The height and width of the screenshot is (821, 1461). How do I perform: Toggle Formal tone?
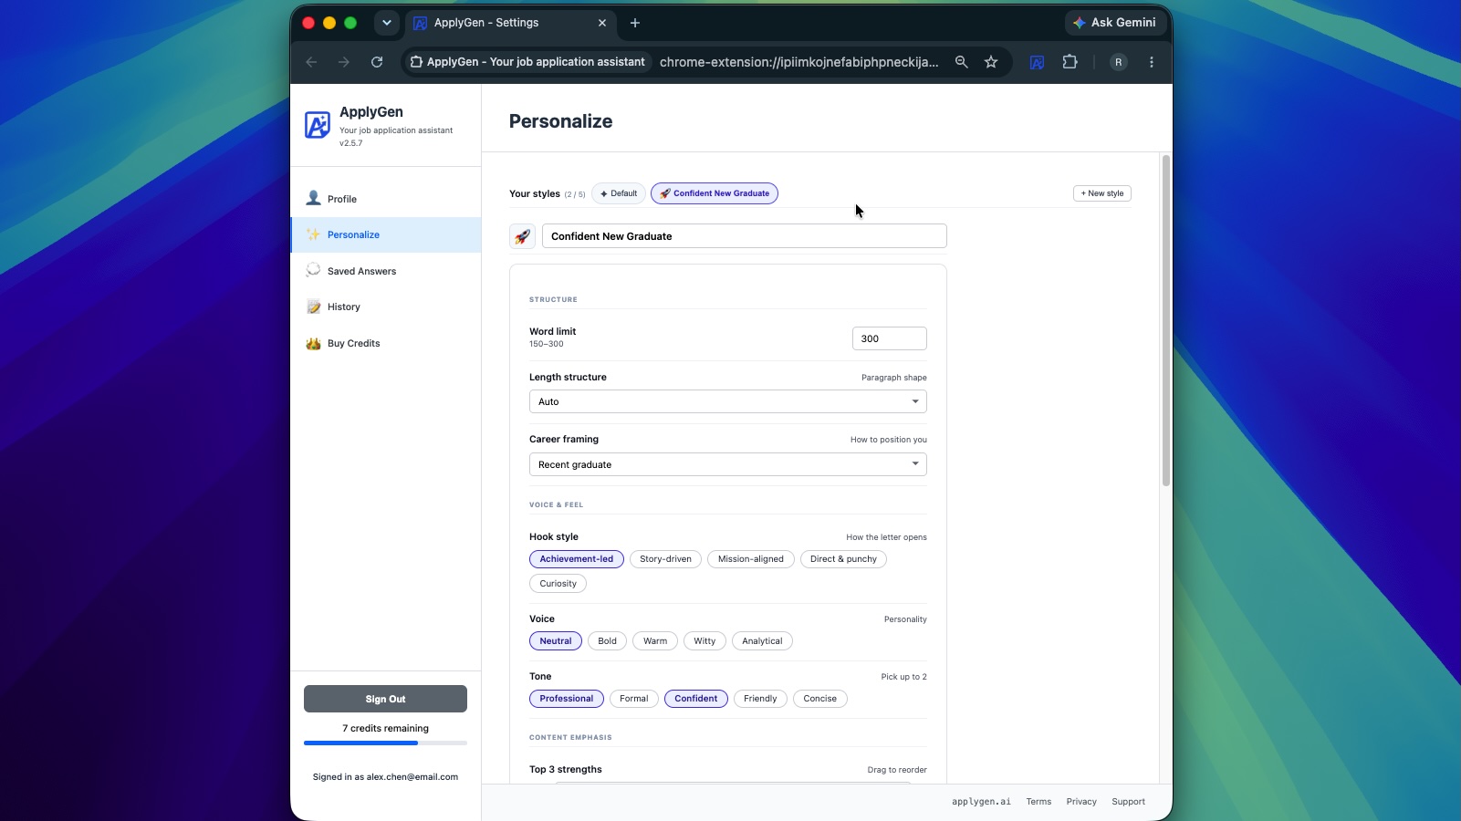click(x=634, y=699)
